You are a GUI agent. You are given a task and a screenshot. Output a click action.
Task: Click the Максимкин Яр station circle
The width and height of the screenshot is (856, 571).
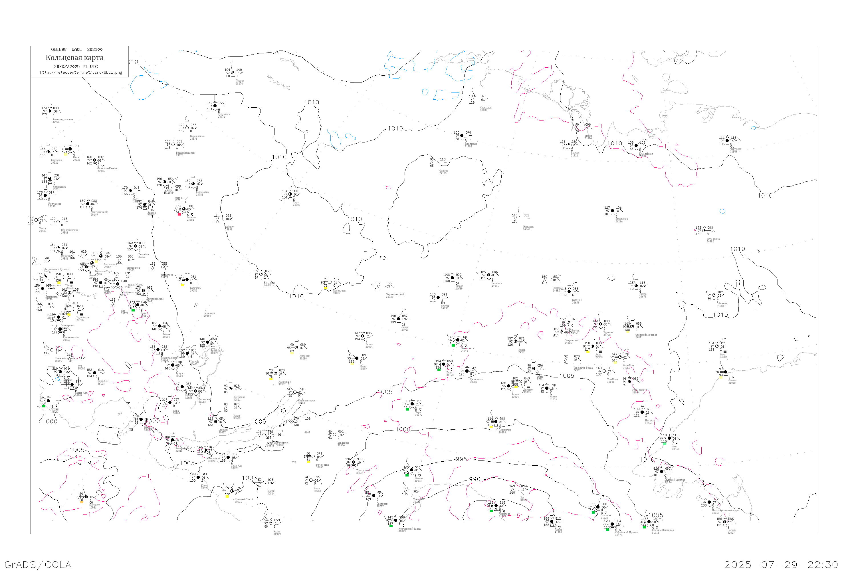coord(88,204)
